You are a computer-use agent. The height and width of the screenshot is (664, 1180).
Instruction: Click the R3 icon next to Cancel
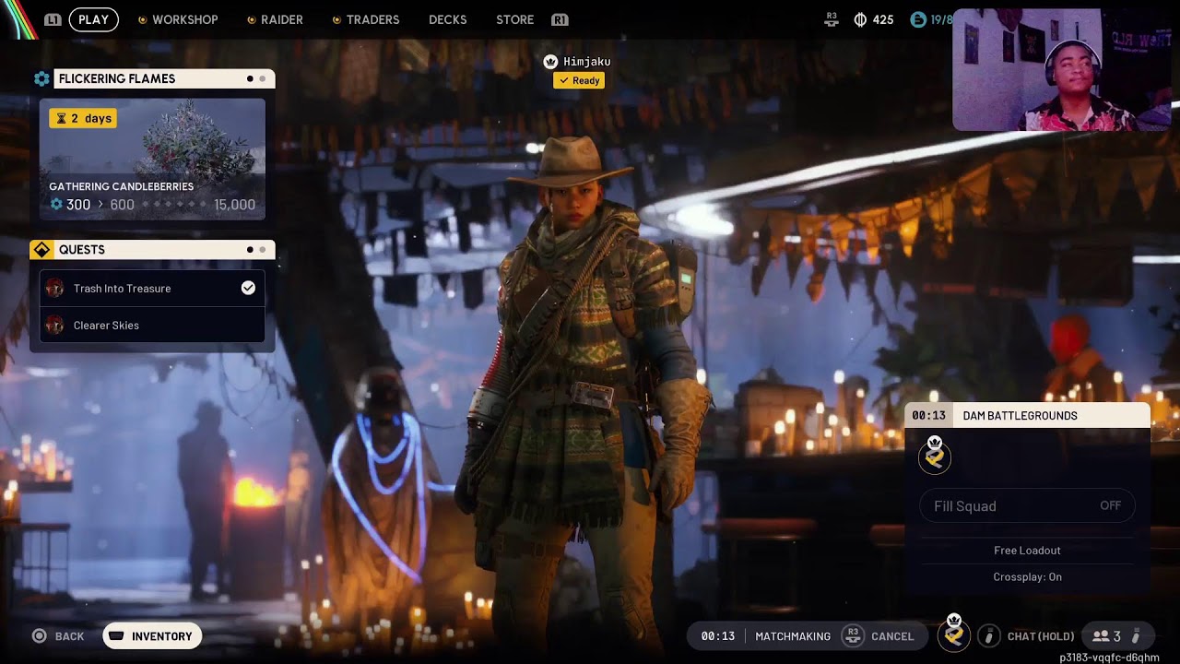pos(853,635)
